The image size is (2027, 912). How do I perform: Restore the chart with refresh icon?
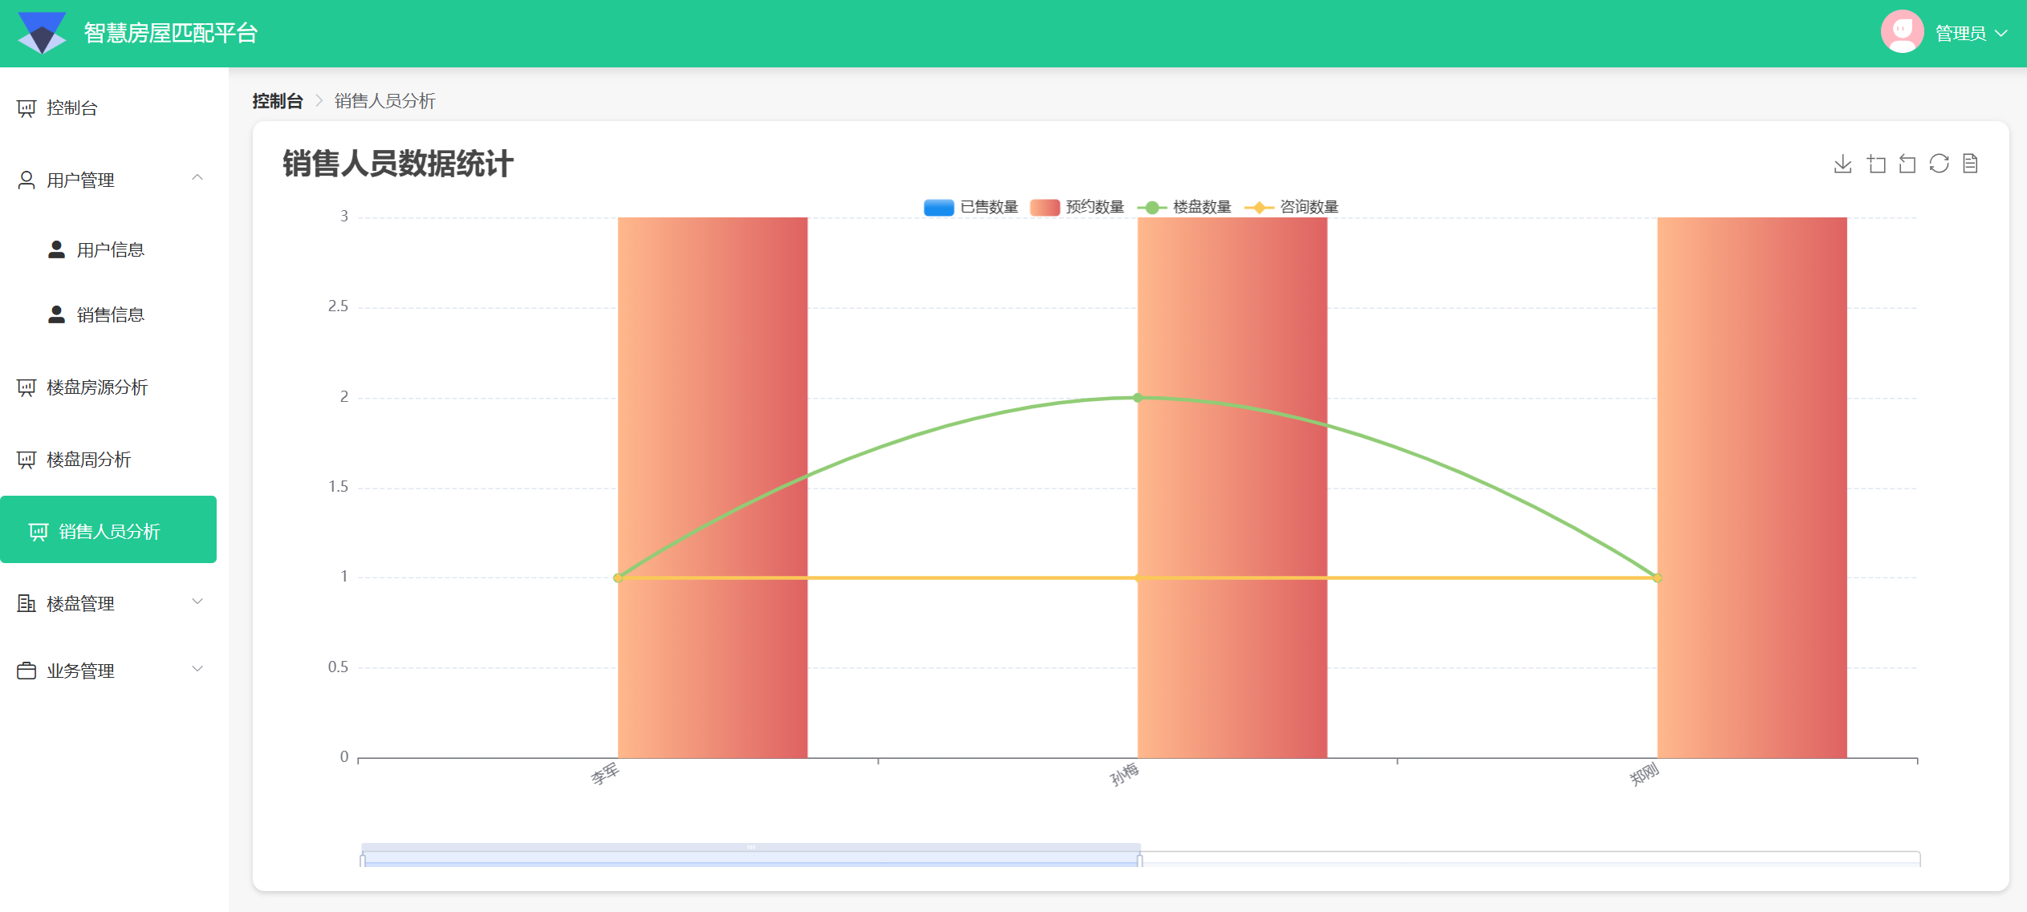click(x=1940, y=164)
